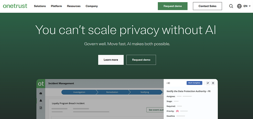
Task: Select the dashboard gauge sidebar icon
Action: pos(41,93)
